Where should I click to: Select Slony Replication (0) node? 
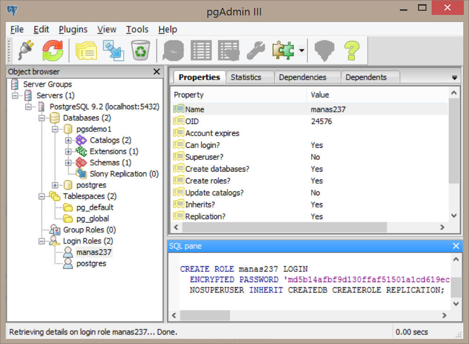point(124,174)
